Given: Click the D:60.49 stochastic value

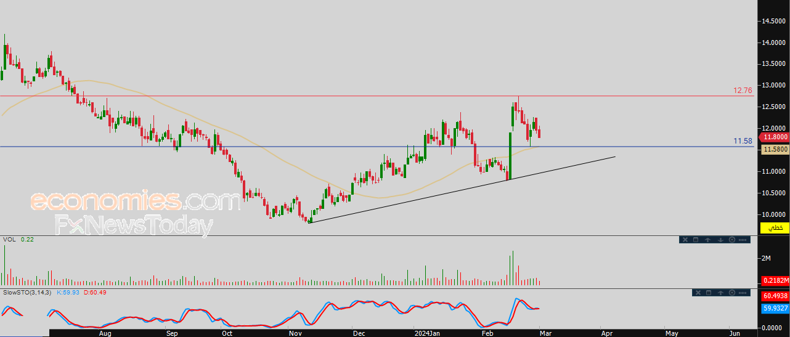Looking at the screenshot, I should click(94, 293).
